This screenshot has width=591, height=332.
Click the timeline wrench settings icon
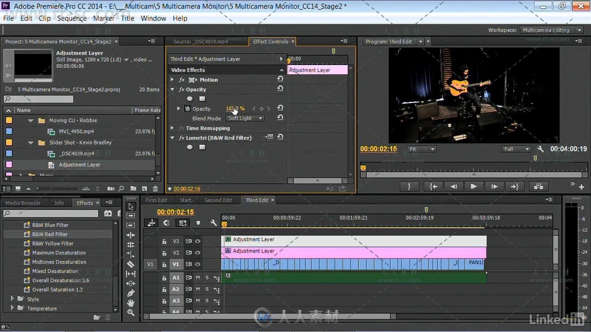click(x=213, y=223)
